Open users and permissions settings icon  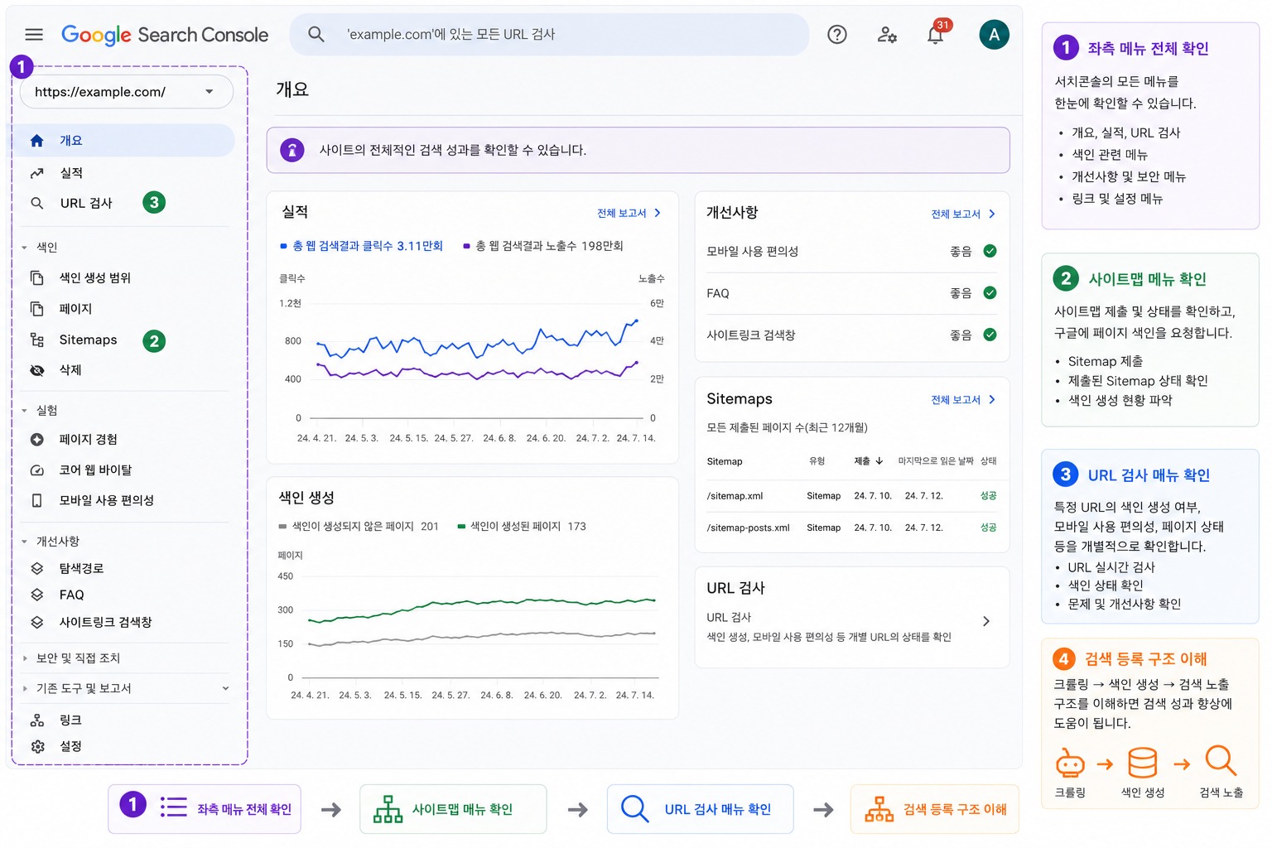pos(887,34)
